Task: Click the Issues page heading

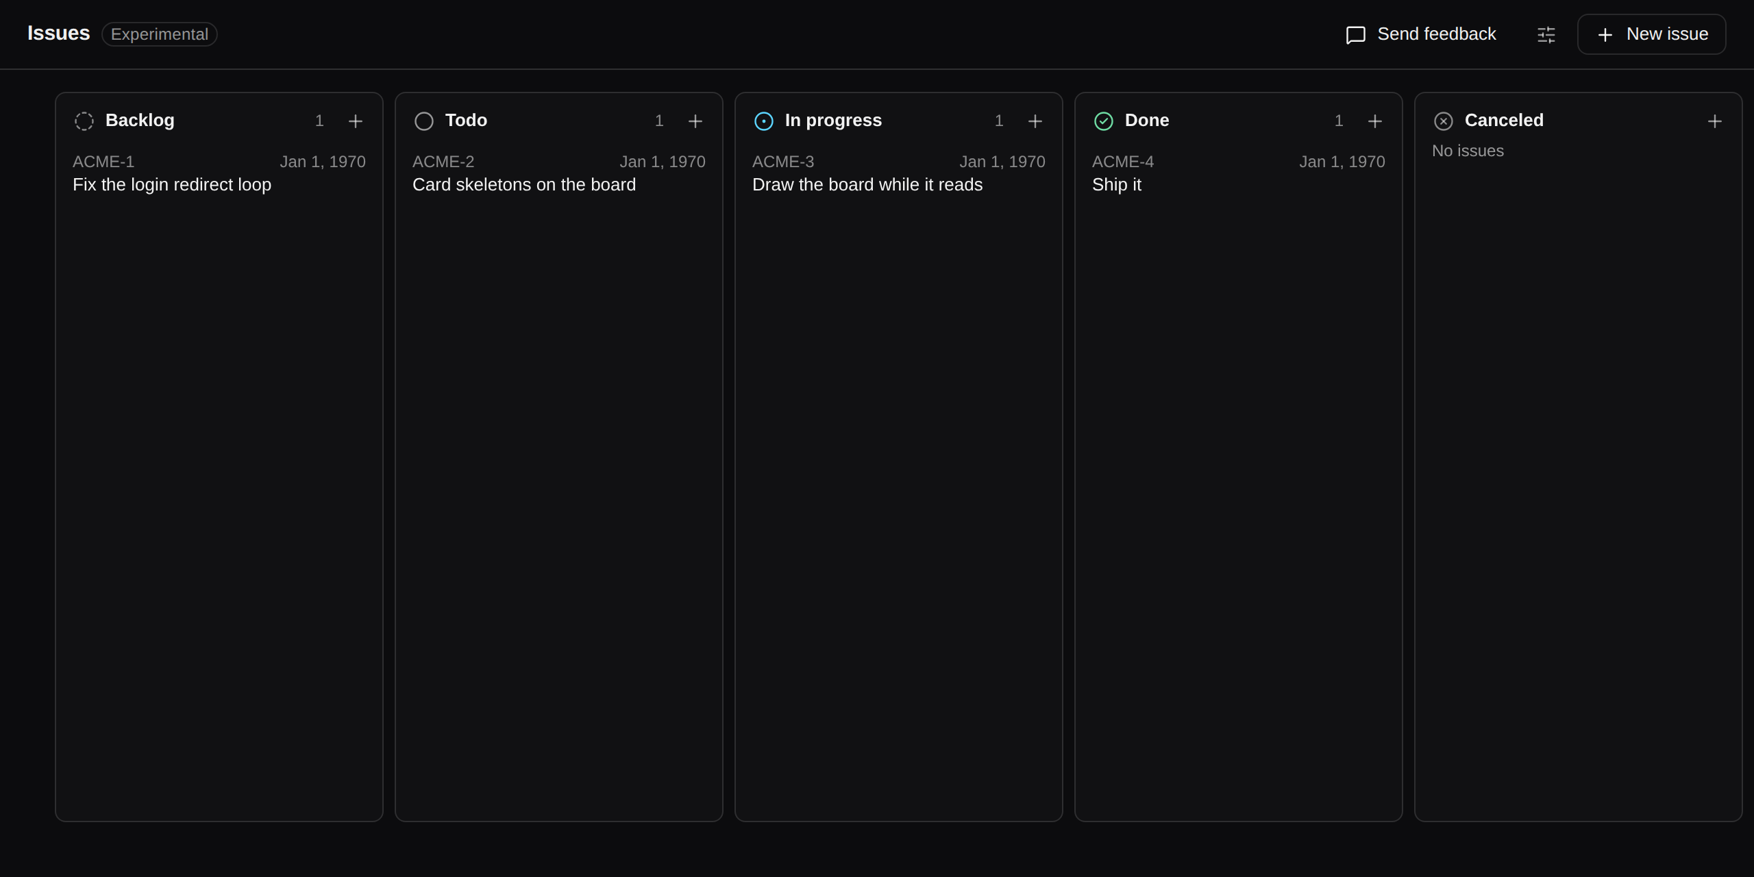Action: pyautogui.click(x=59, y=33)
